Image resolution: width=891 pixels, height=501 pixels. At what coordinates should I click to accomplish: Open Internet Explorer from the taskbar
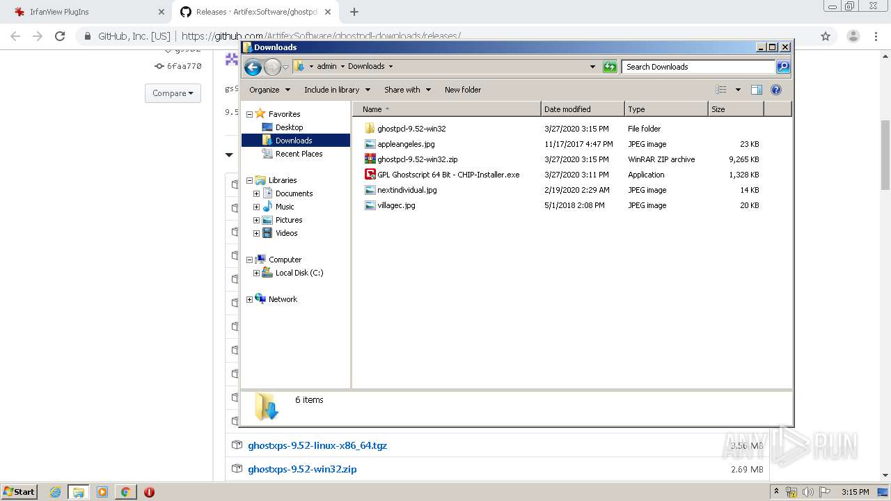(55, 492)
